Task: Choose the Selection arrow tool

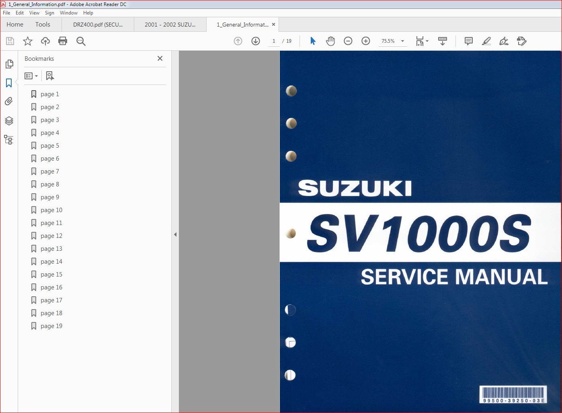Action: click(313, 41)
